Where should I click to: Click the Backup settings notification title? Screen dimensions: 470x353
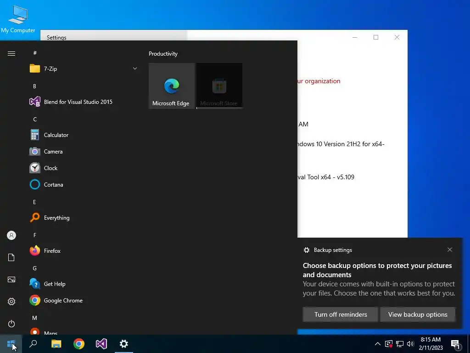(x=333, y=250)
